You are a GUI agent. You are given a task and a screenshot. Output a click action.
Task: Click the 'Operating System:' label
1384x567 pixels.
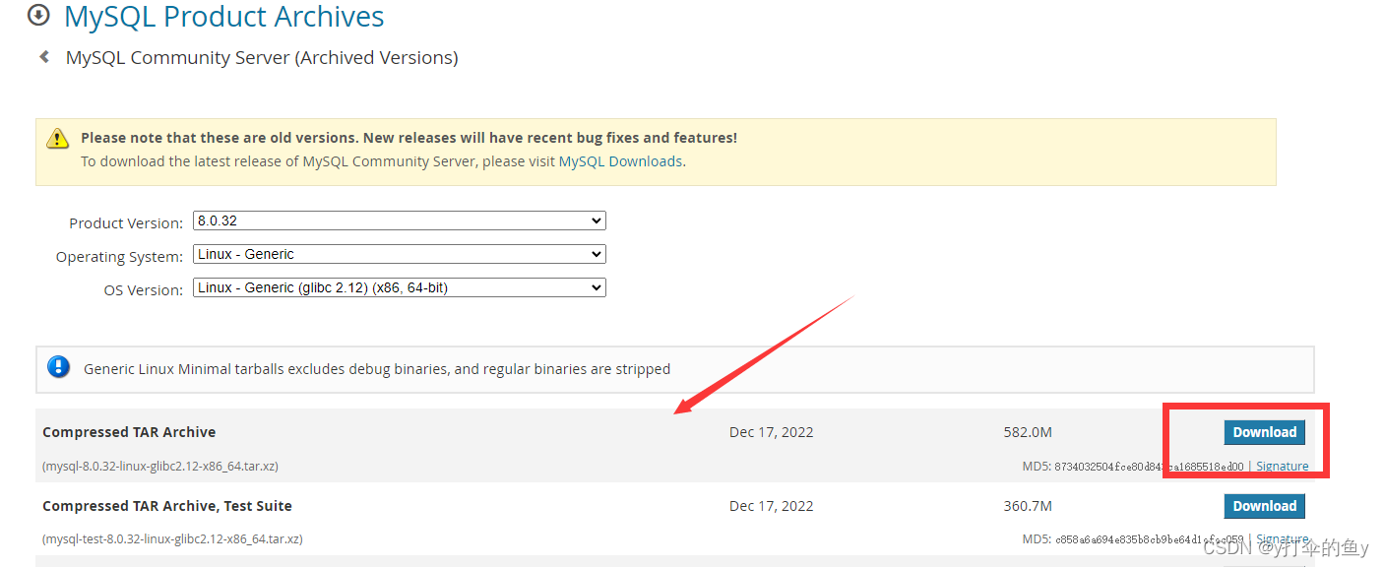(x=119, y=257)
